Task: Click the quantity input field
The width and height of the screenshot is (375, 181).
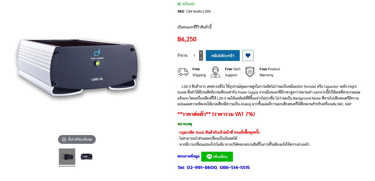Action: click(x=194, y=56)
